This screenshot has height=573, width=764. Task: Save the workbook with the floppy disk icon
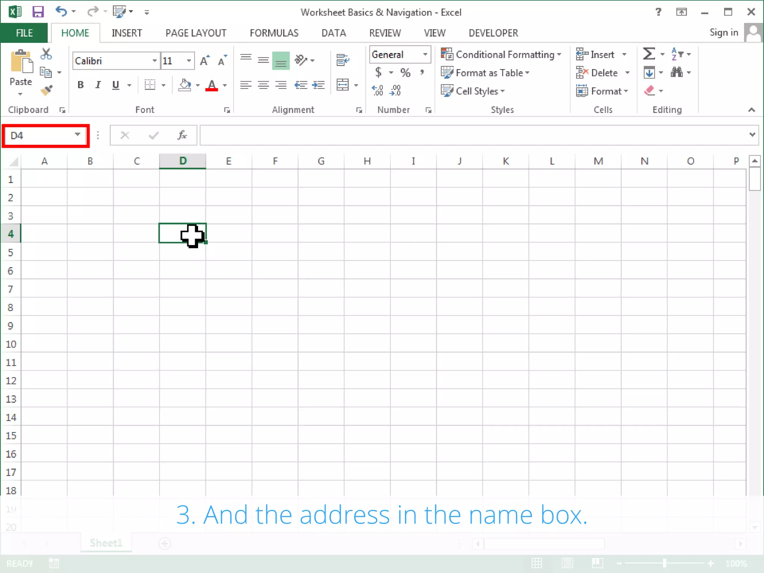38,12
